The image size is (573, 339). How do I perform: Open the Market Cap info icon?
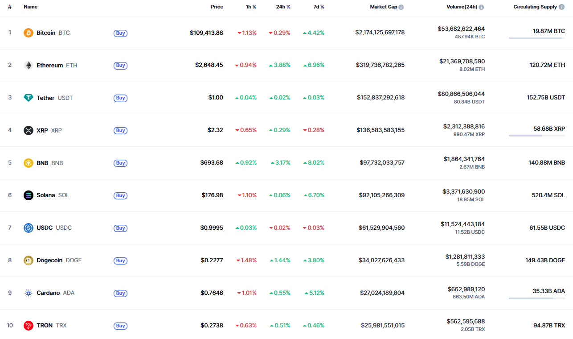(x=401, y=7)
